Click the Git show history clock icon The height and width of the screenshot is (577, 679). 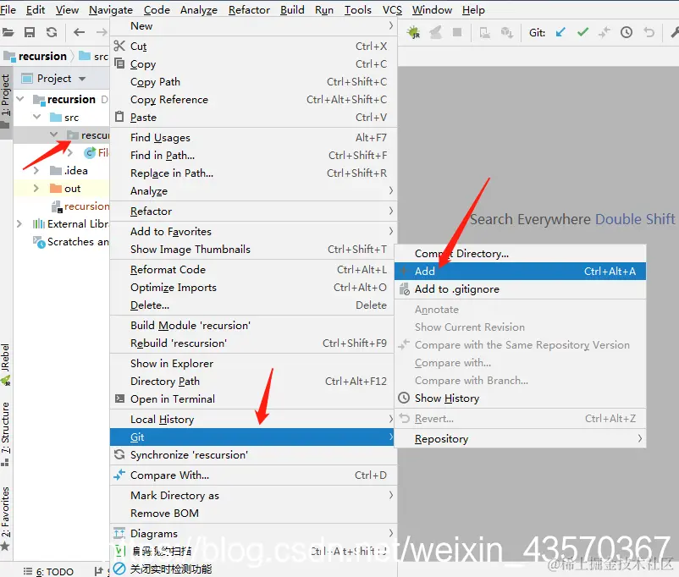point(627,32)
